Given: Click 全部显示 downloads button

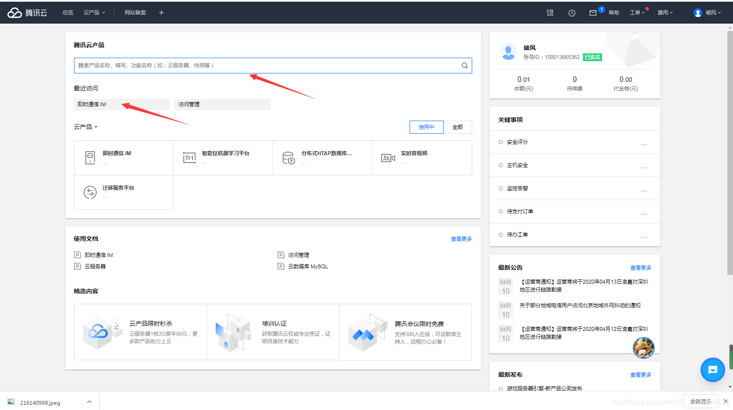Looking at the screenshot, I should 701,401.
